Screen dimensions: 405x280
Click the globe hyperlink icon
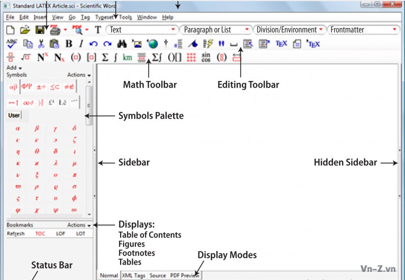[152, 44]
